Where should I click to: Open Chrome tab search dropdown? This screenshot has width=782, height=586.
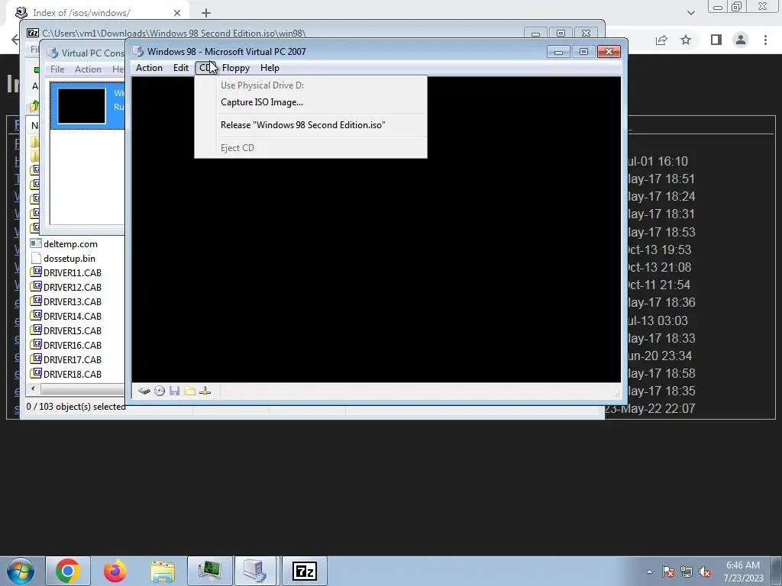pyautogui.click(x=690, y=13)
